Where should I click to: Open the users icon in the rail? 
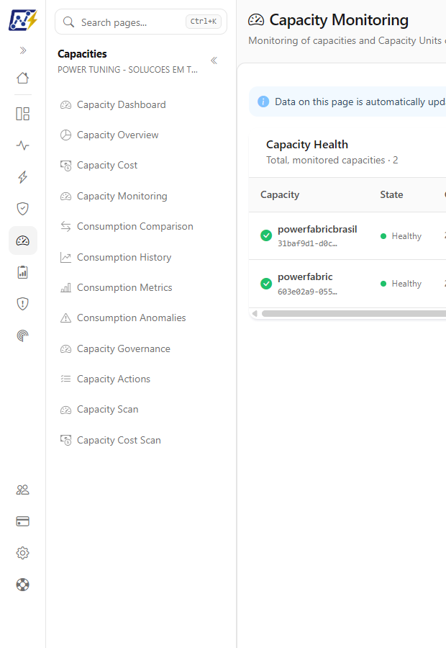point(23,490)
